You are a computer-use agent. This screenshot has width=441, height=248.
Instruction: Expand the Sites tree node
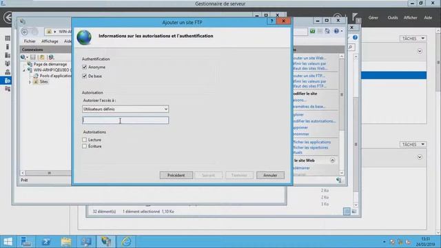pos(30,82)
